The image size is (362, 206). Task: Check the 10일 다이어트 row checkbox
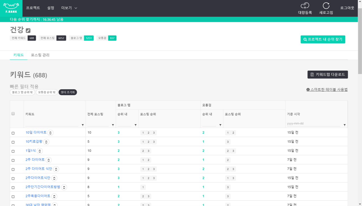[x=13, y=133]
